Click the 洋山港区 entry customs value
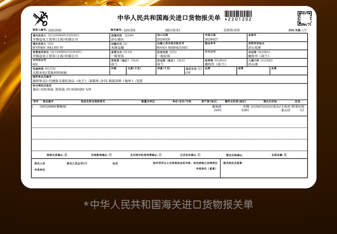This screenshot has height=234, width=337. [117, 39]
